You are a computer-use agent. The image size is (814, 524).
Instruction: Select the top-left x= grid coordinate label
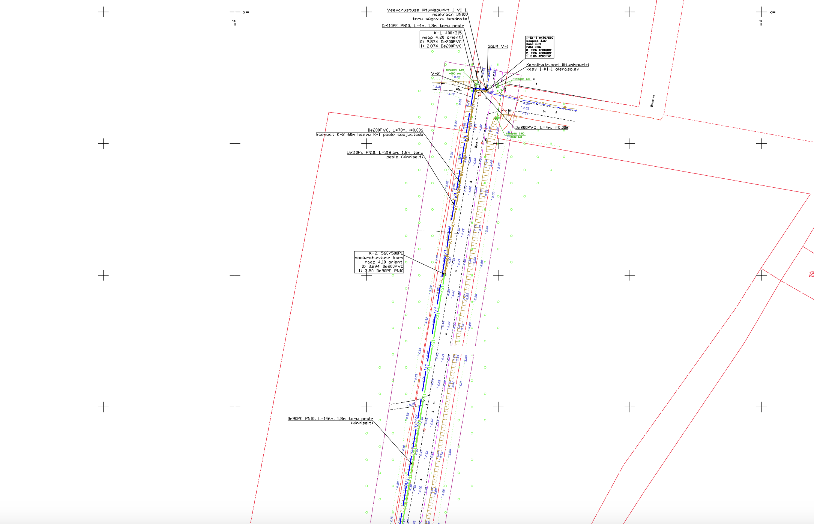[x=246, y=12]
